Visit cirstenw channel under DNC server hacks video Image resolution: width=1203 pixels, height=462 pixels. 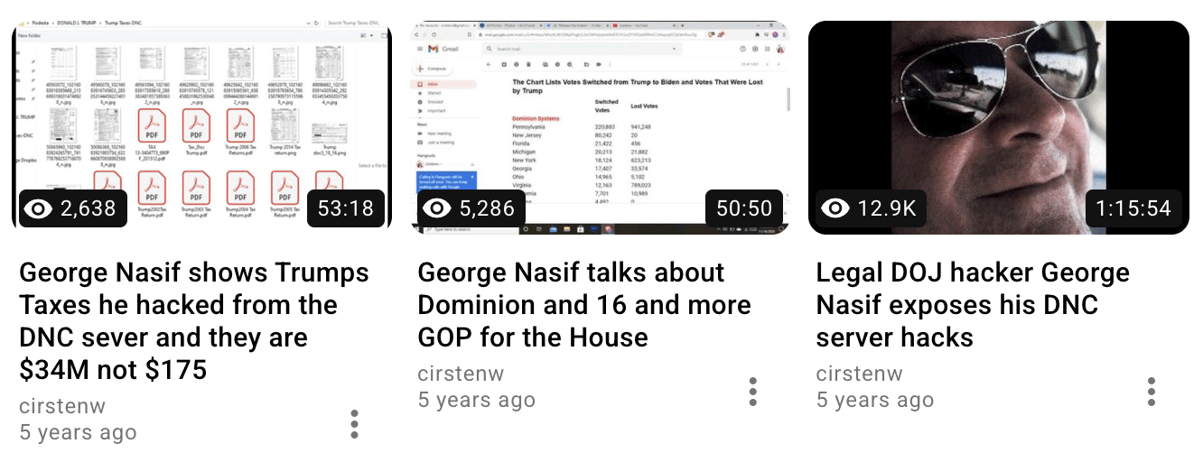tap(859, 374)
